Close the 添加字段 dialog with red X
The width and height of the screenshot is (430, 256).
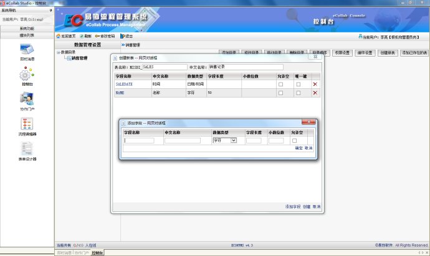point(308,122)
